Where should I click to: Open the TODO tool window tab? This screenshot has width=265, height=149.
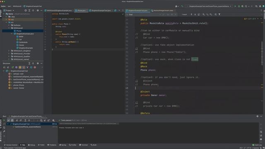[41, 145]
